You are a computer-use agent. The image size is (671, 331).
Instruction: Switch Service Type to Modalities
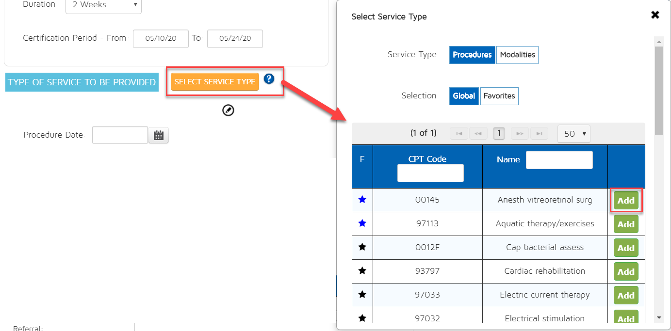(x=517, y=55)
